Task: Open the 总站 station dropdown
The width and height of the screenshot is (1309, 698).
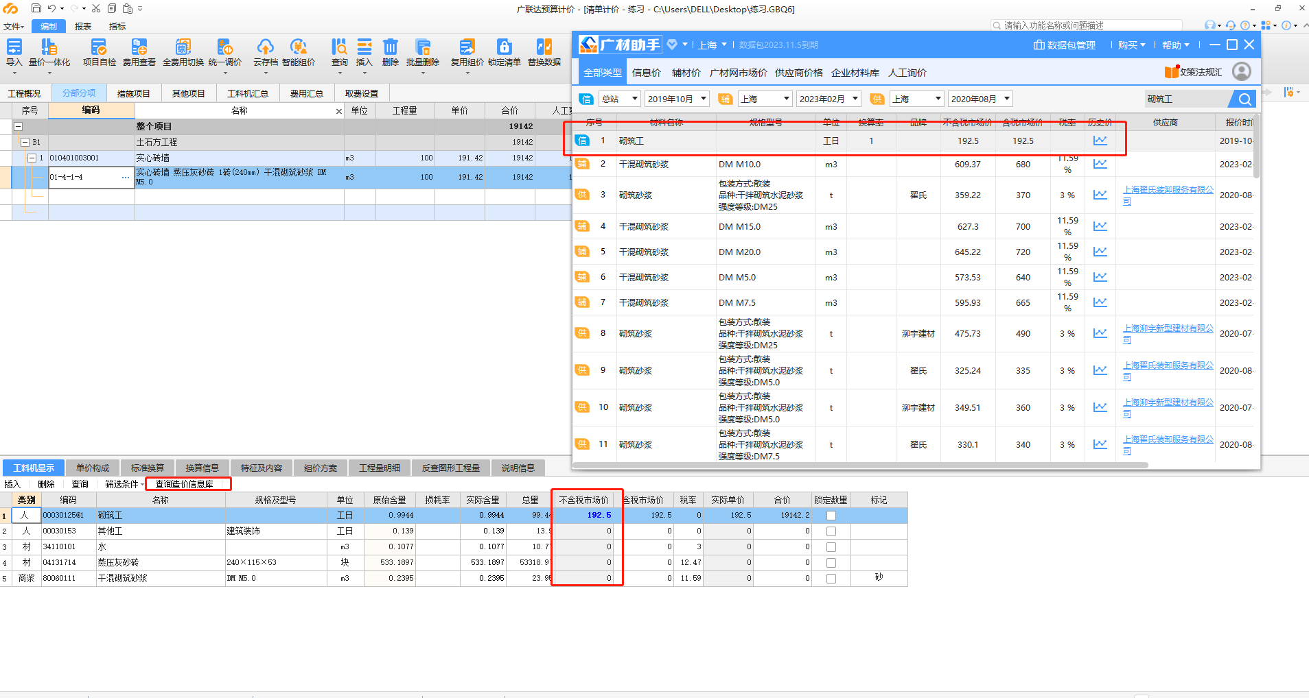Action: click(x=620, y=99)
